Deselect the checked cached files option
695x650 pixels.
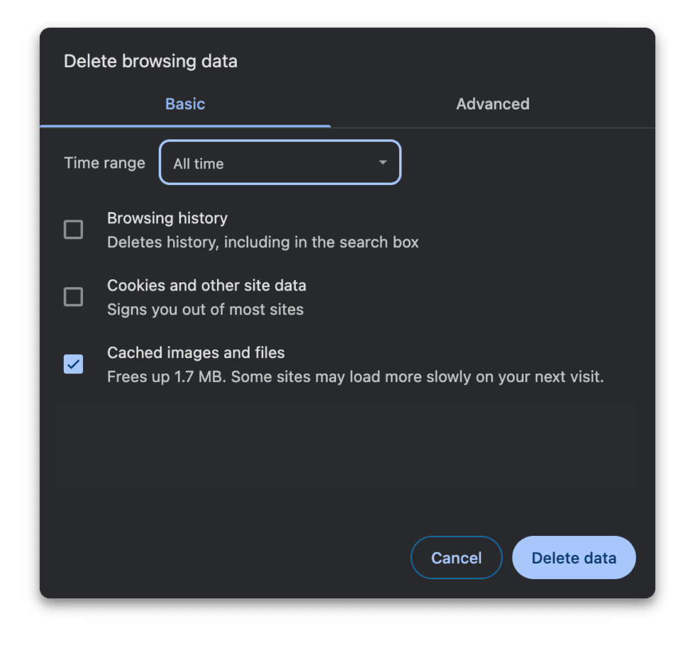[x=73, y=364]
